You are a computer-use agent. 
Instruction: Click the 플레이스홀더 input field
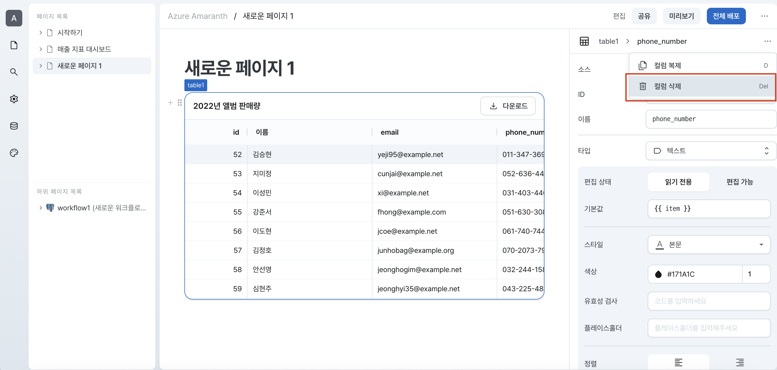(709, 328)
